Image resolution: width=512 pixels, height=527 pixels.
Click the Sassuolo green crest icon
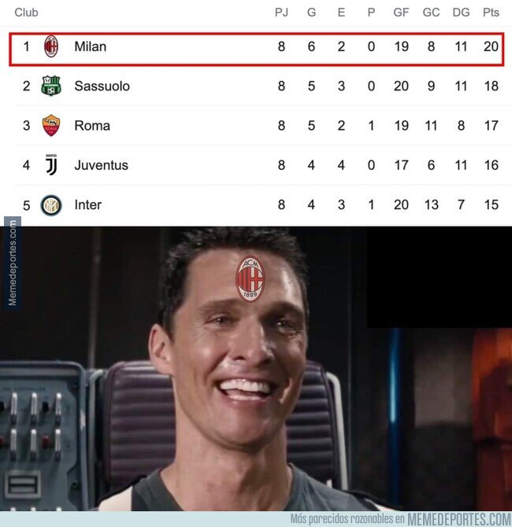[x=51, y=86]
